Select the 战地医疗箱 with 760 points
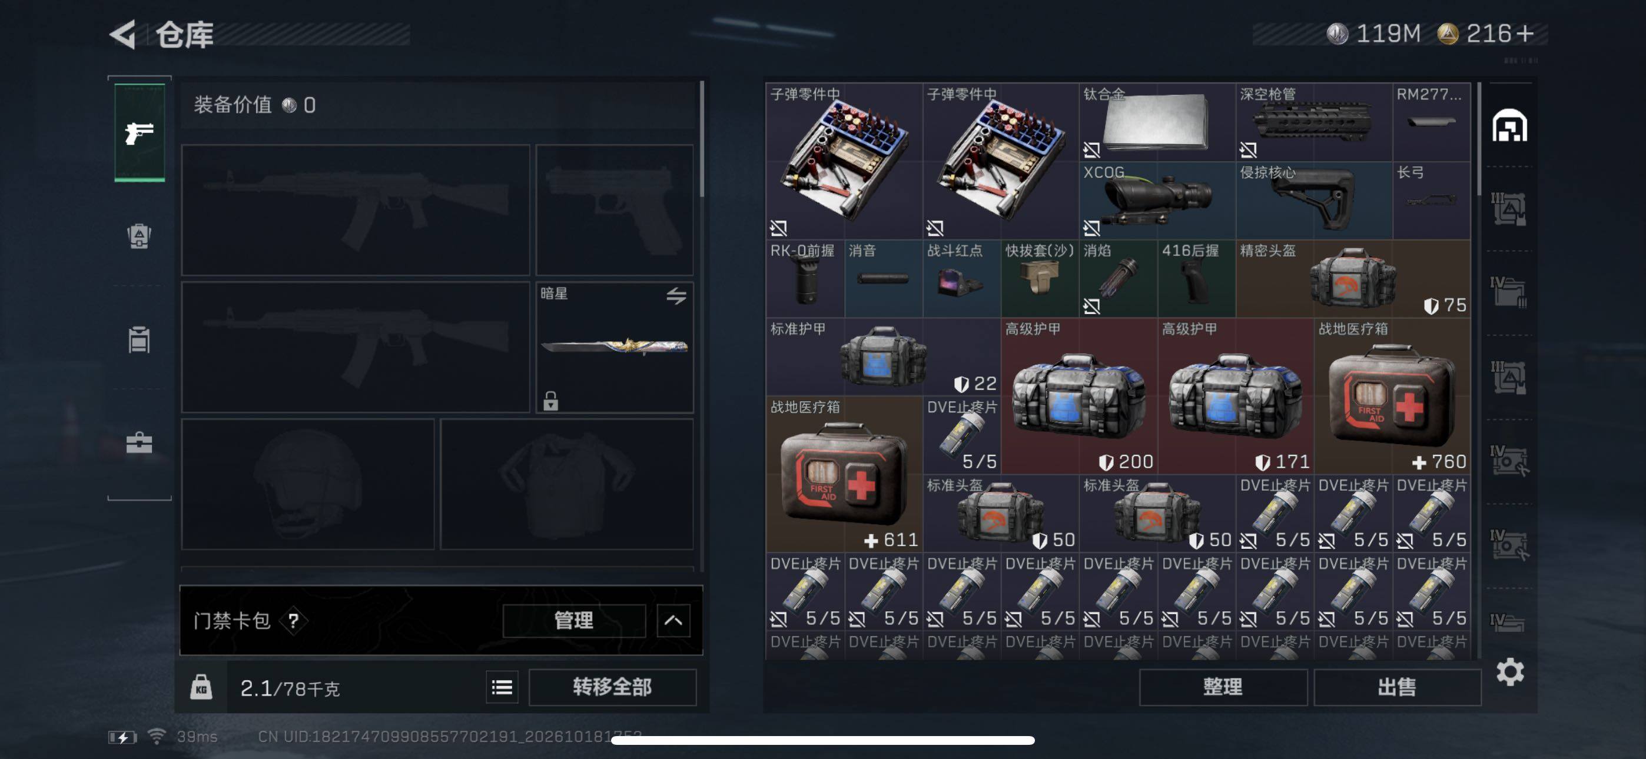Screen dimensions: 1646x759 point(1392,396)
